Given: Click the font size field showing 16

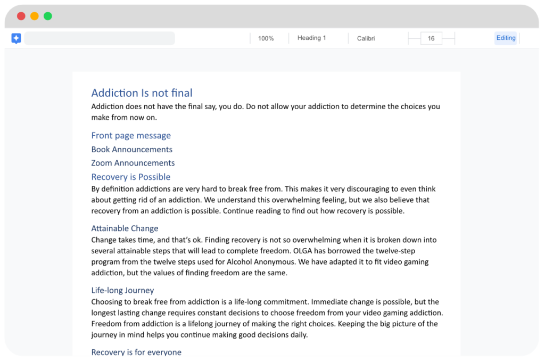Looking at the screenshot, I should tap(431, 38).
